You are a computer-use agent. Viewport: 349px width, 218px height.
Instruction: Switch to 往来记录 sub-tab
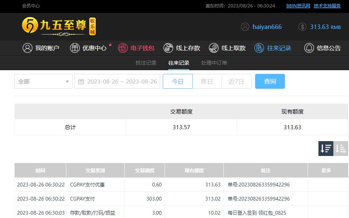(x=179, y=63)
